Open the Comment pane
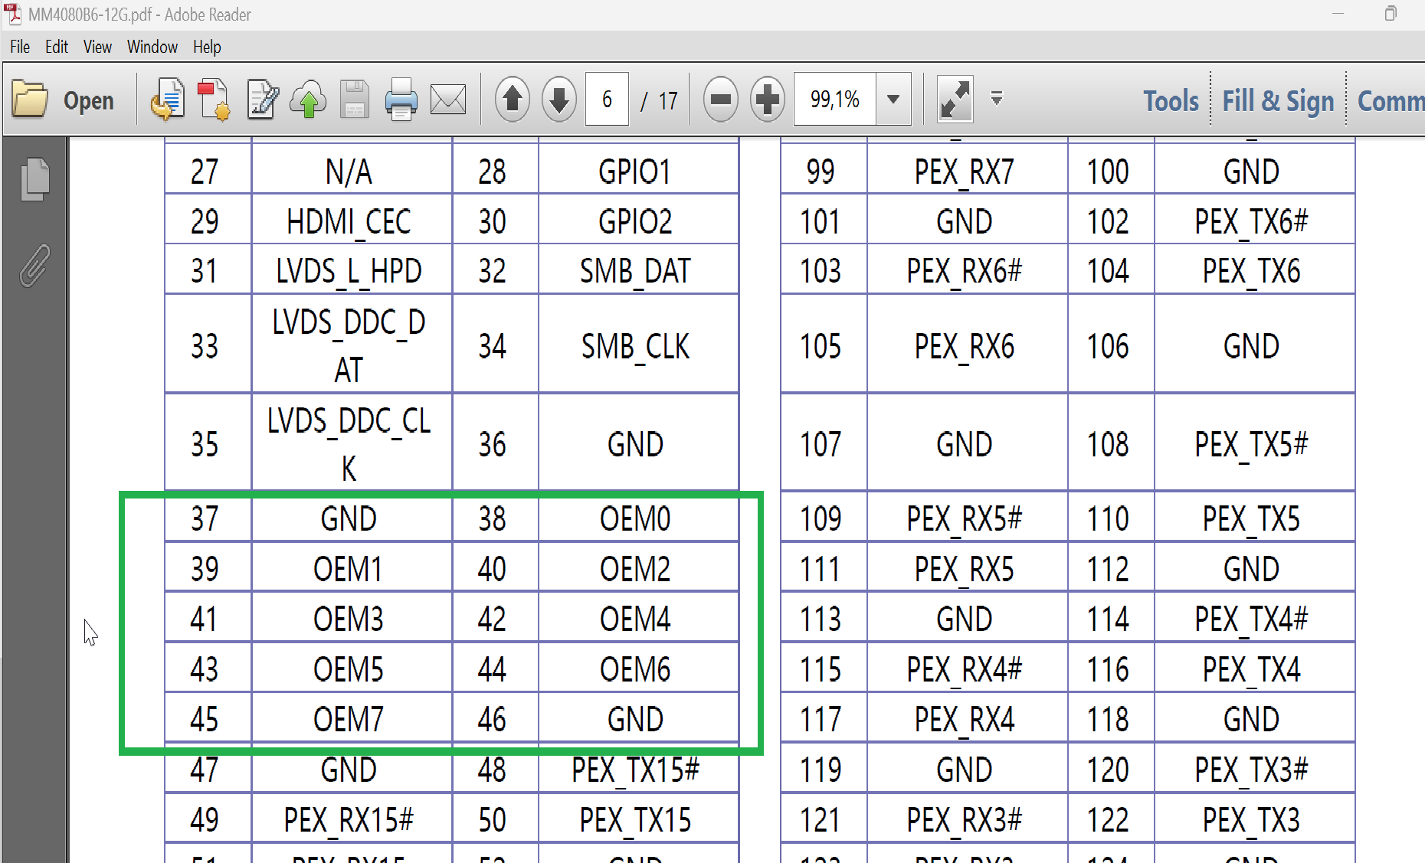The image size is (1425, 863). tap(1391, 101)
